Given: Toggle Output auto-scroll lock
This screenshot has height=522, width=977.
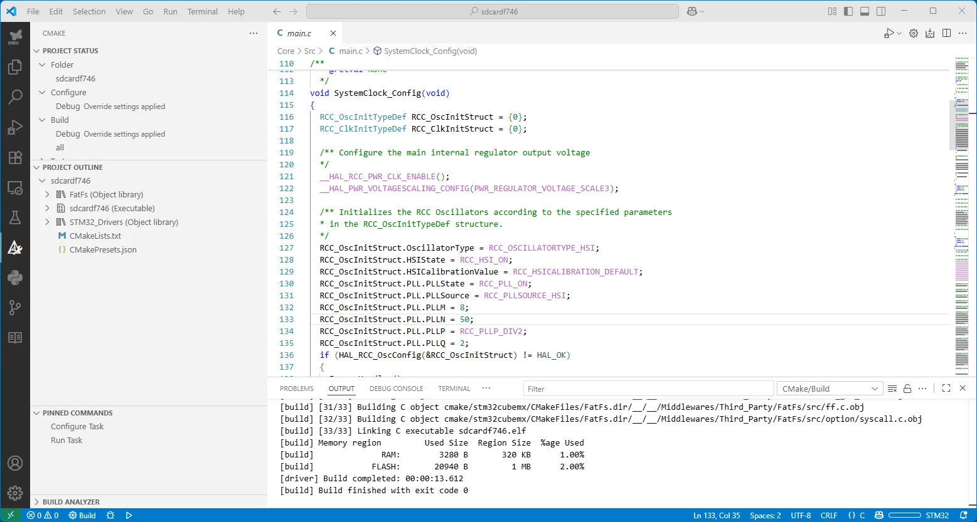Looking at the screenshot, I should (x=907, y=389).
